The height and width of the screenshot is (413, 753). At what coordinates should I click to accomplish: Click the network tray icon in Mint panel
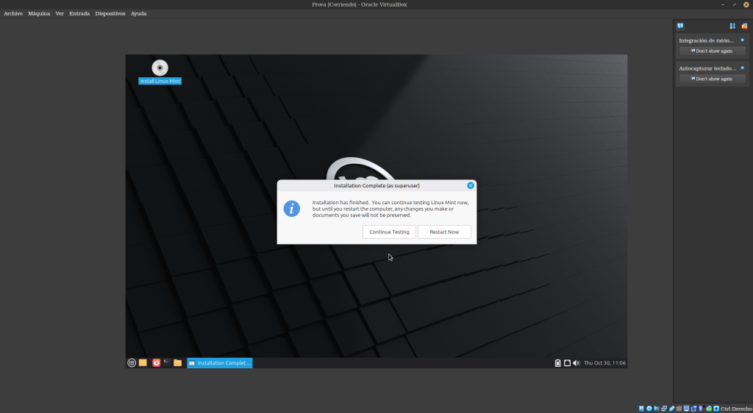tap(567, 363)
